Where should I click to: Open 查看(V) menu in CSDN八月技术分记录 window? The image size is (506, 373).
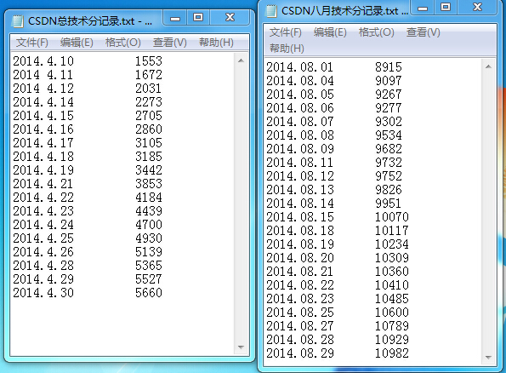(423, 32)
